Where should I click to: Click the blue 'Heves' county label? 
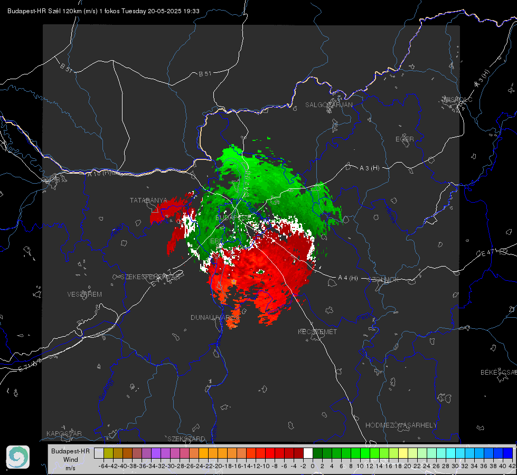(x=390, y=214)
